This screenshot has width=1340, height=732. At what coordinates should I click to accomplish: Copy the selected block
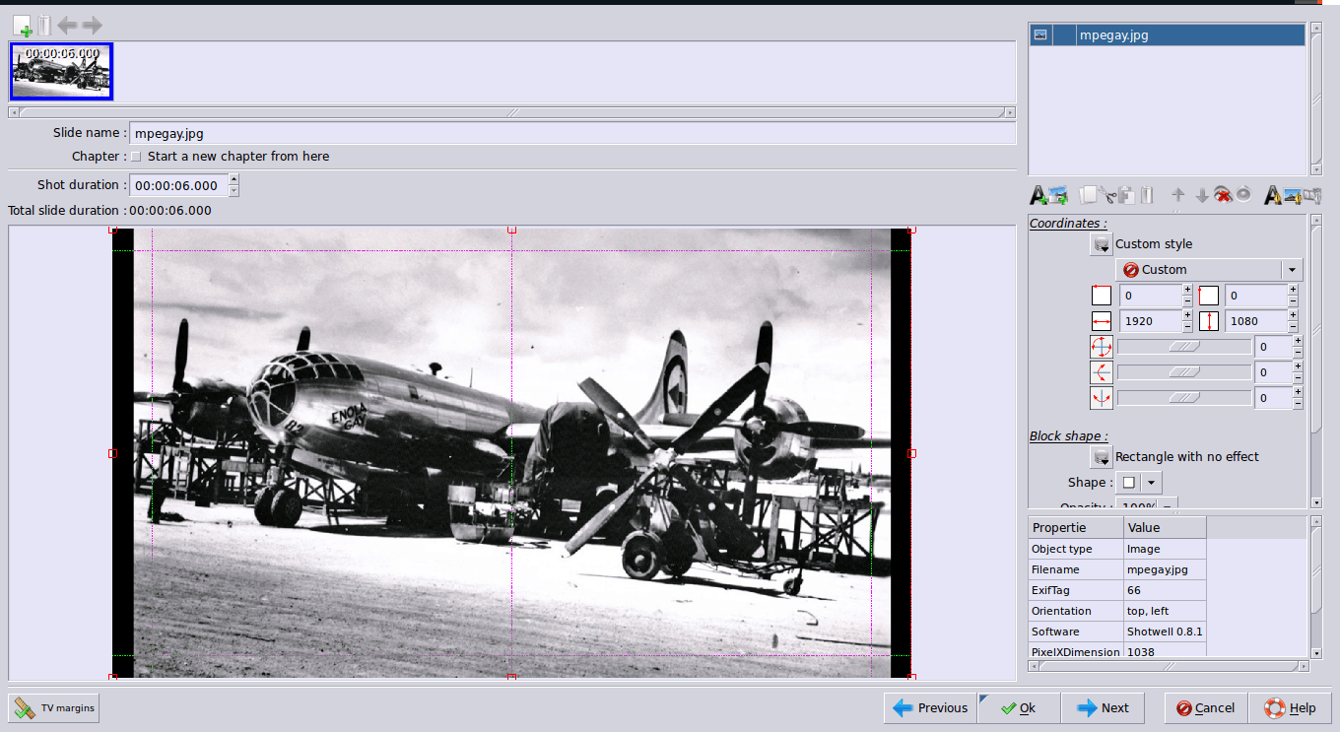(1089, 195)
